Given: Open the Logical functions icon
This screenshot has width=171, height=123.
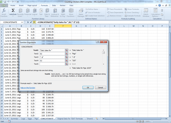Looking at the screenshot, I should [35, 11].
